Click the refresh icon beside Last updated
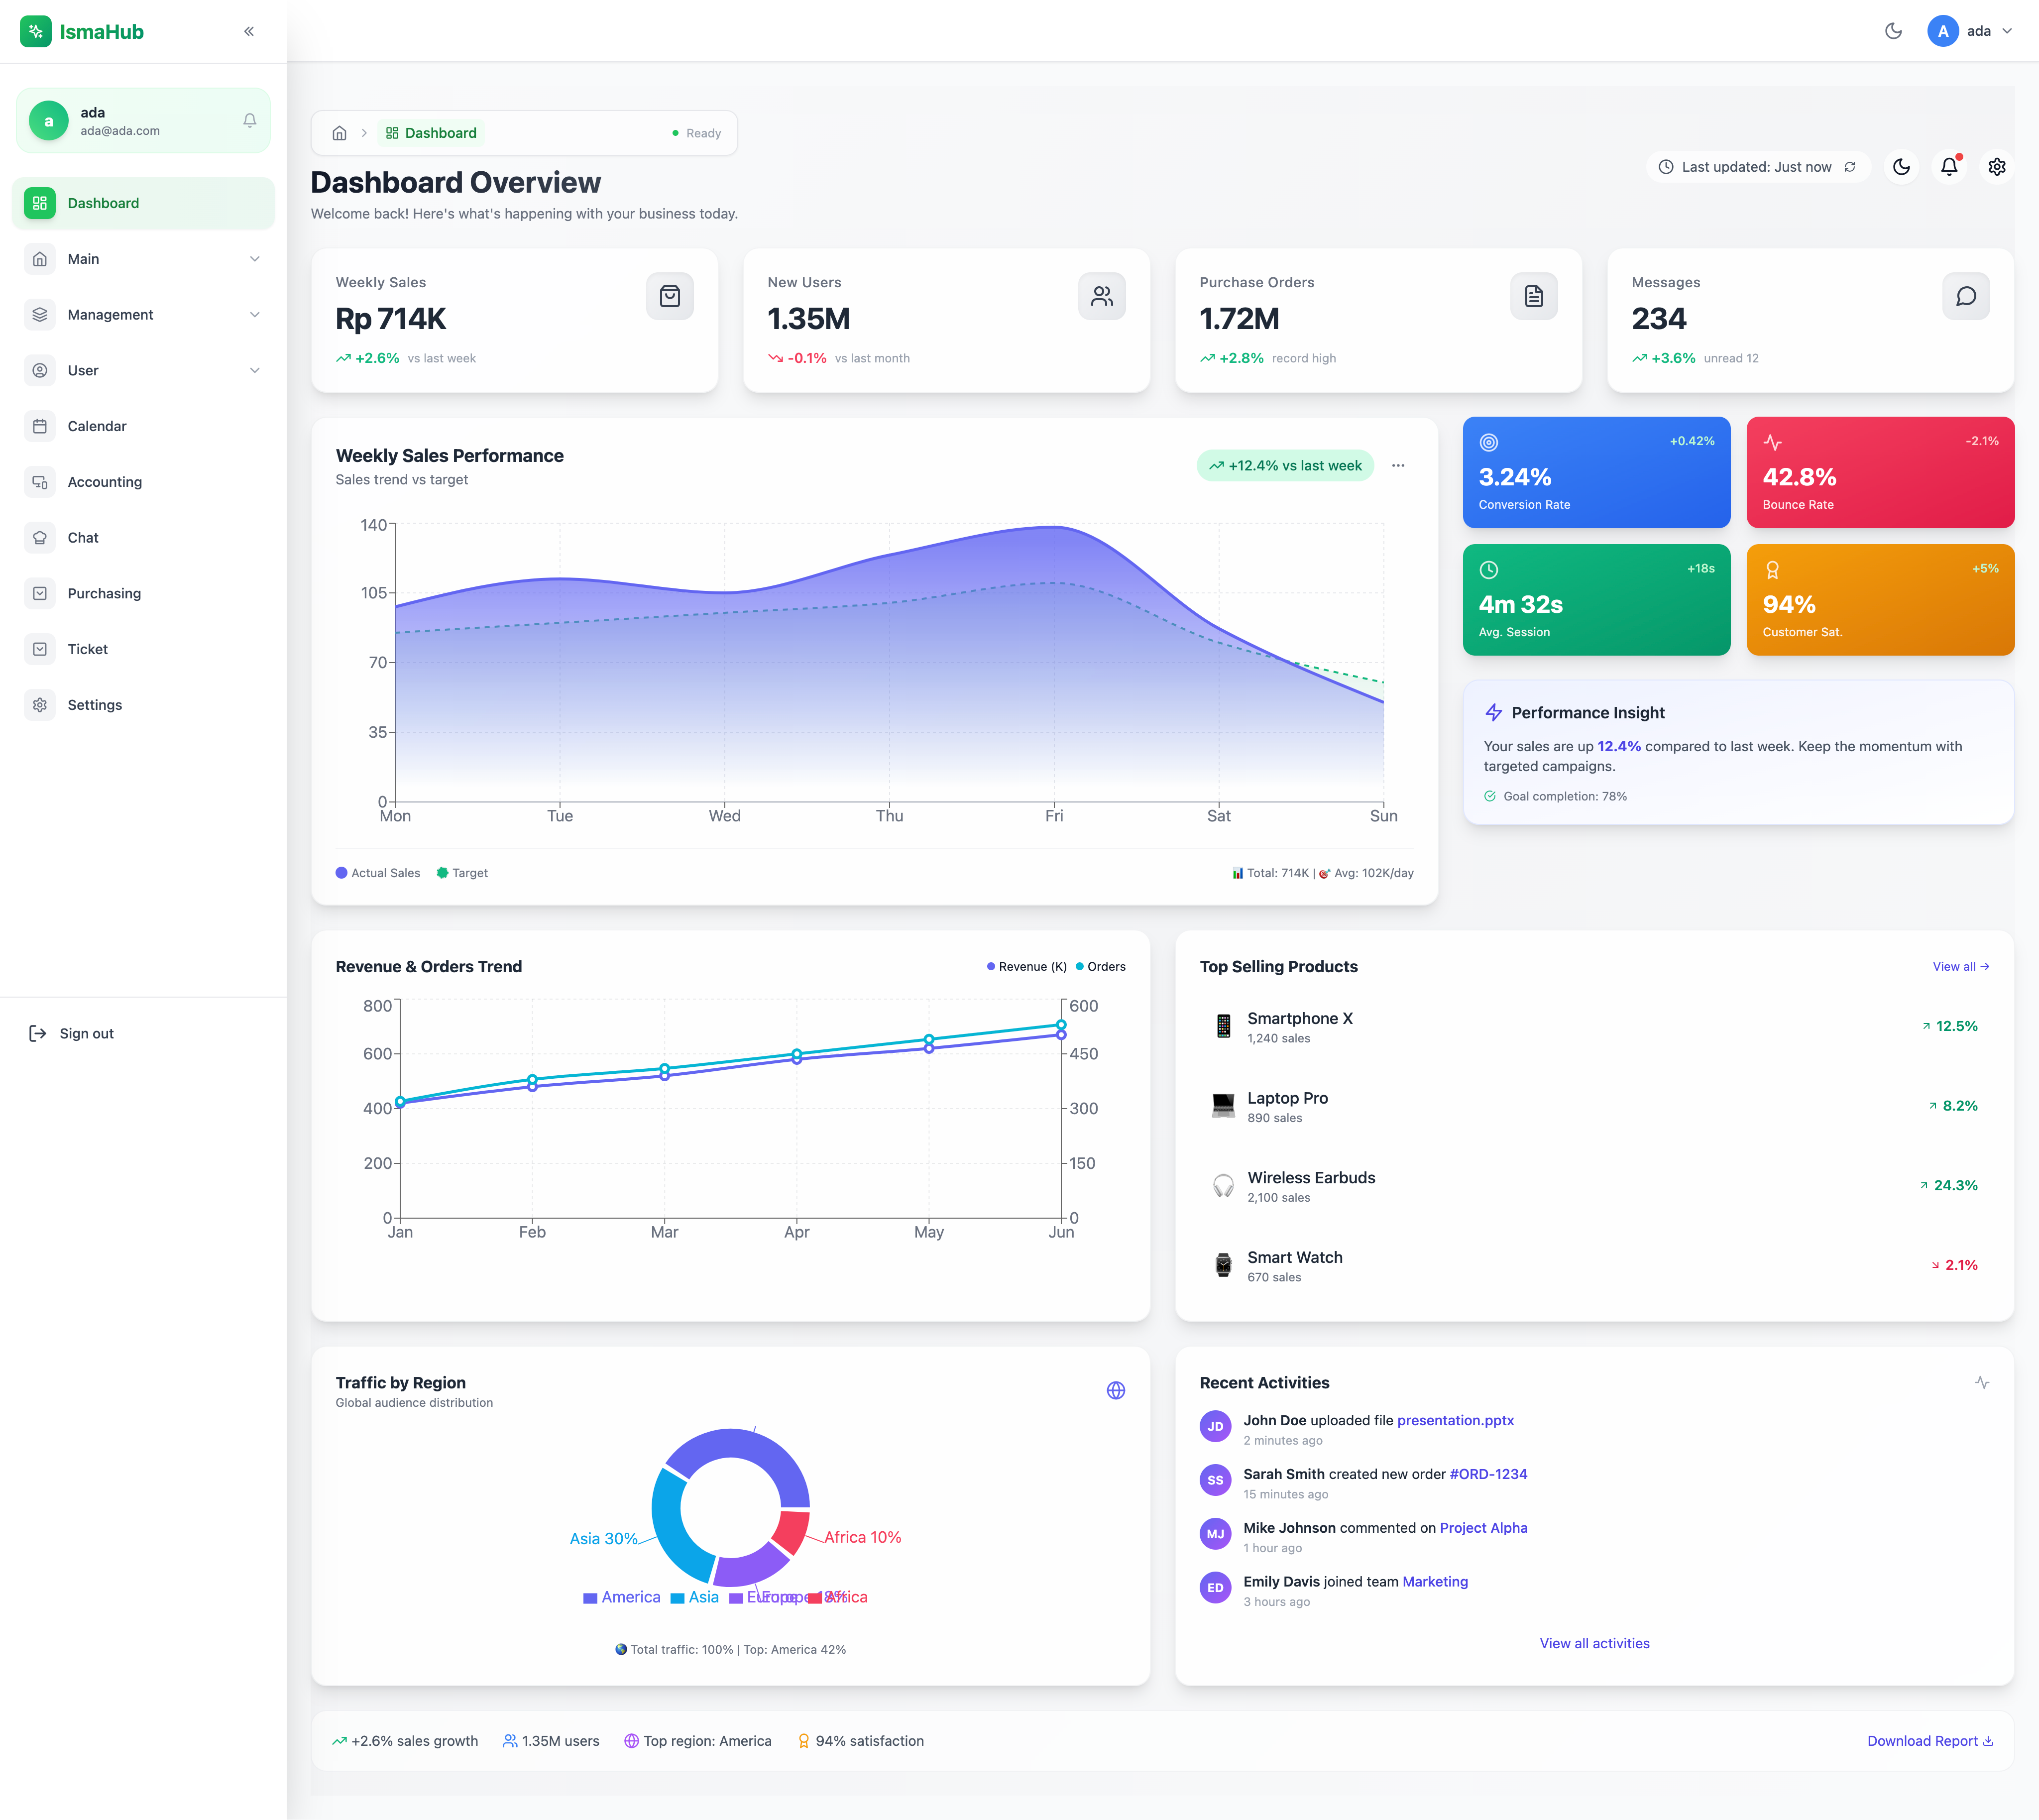The height and width of the screenshot is (1820, 2039). [1850, 167]
